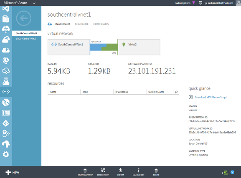The height and width of the screenshot is (178, 241).
Task: Click the SouthCentralVNet1 diagram box
Action: click(x=68, y=47)
